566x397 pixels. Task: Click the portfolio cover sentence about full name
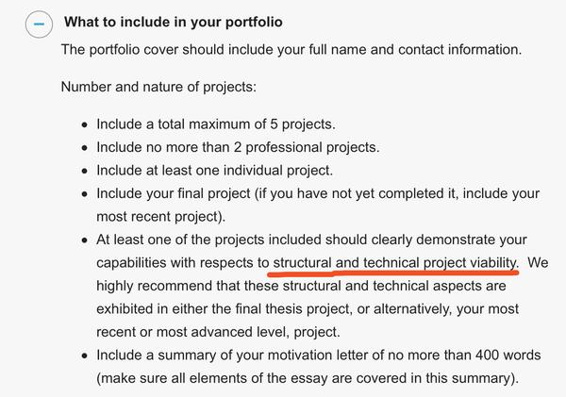(x=291, y=49)
